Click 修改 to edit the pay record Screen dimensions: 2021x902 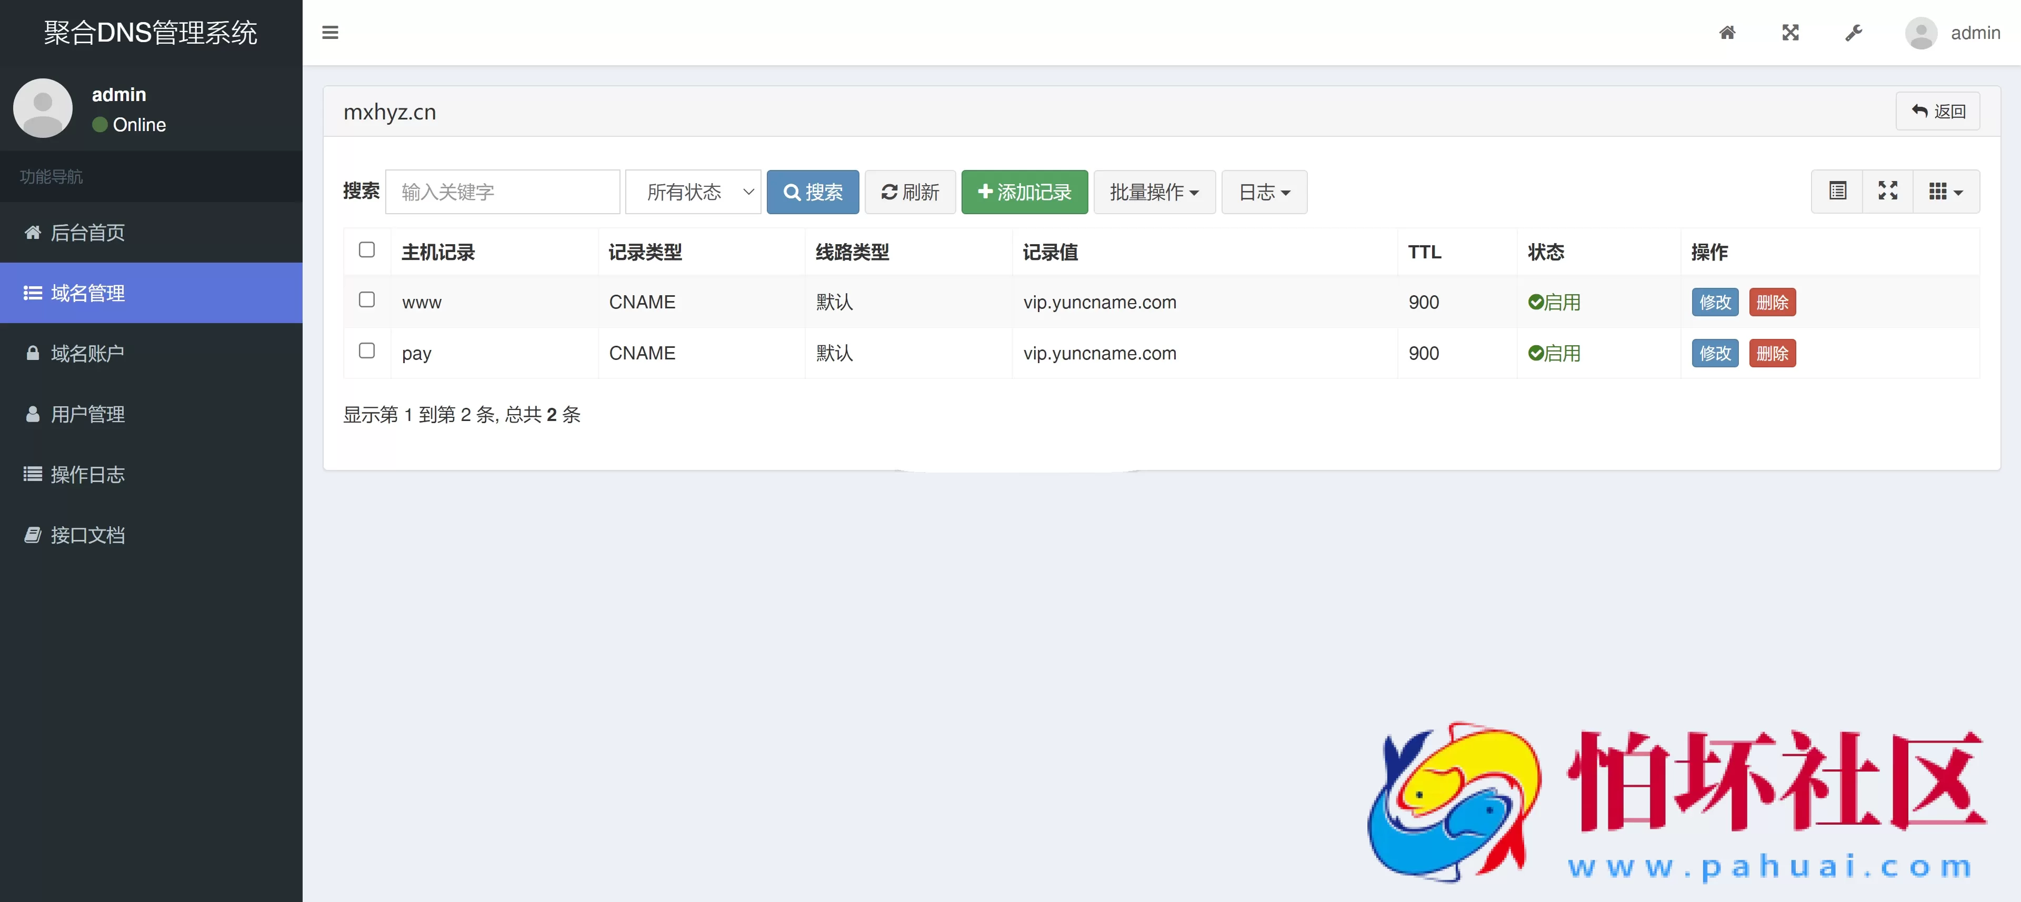[x=1714, y=353]
